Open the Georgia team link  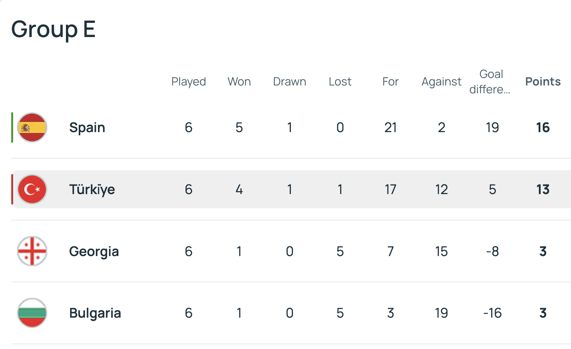tap(94, 251)
